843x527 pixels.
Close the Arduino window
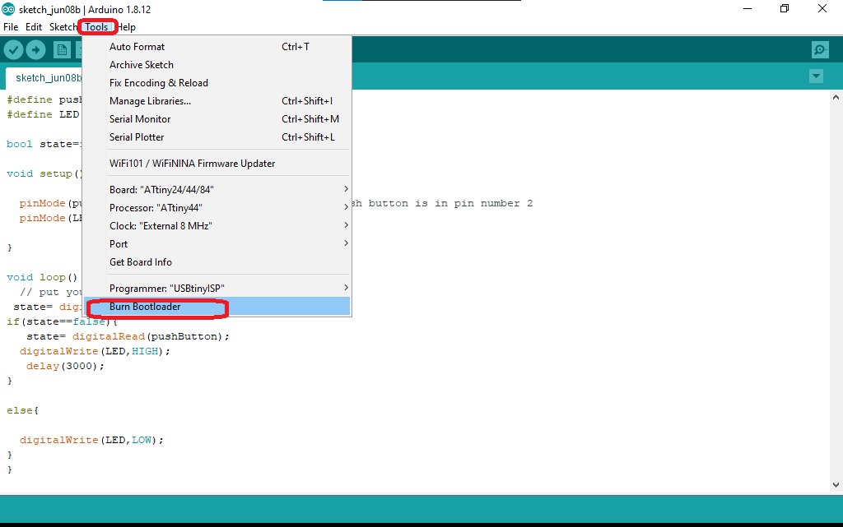click(x=822, y=8)
